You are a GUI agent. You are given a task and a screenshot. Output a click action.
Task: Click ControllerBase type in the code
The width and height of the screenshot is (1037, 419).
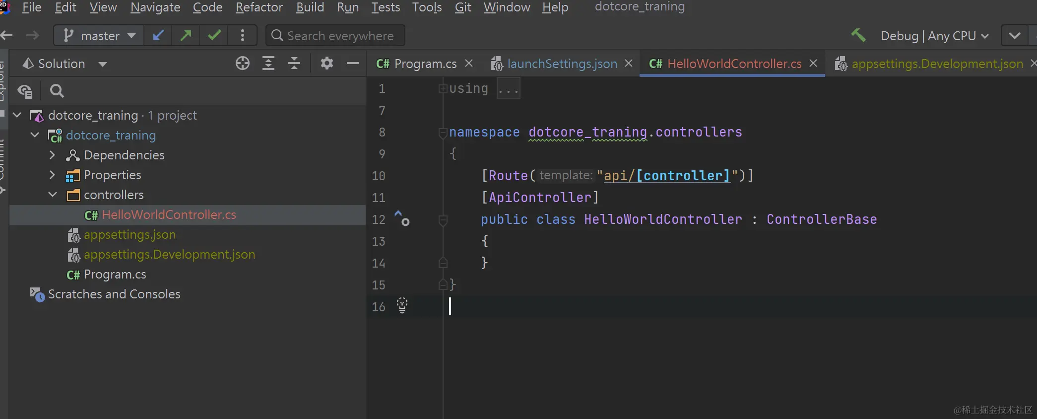(x=822, y=219)
